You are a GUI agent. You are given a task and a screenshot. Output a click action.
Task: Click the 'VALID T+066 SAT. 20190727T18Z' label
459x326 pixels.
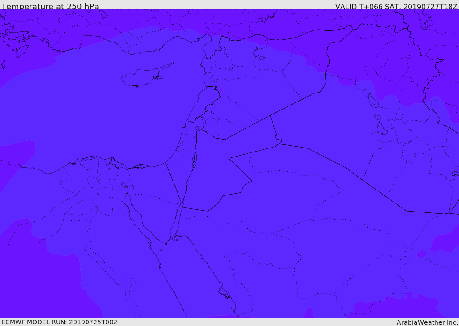click(x=396, y=7)
